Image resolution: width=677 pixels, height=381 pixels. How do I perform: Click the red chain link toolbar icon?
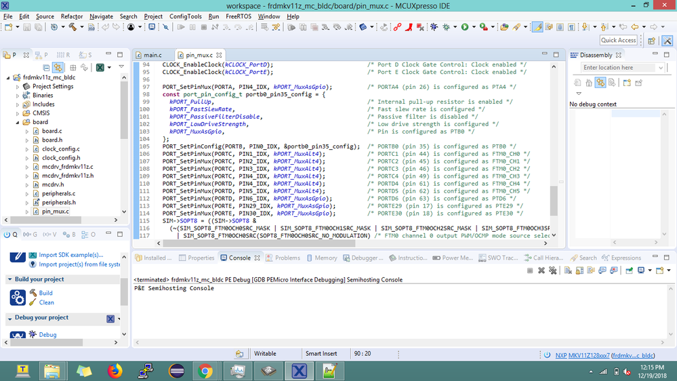click(397, 27)
